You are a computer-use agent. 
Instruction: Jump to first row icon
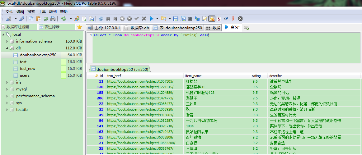click(108, 19)
